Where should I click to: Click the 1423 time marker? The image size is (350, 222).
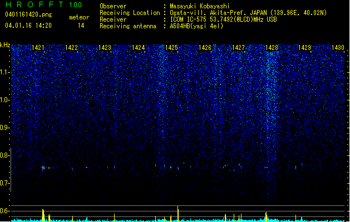pos(105,48)
